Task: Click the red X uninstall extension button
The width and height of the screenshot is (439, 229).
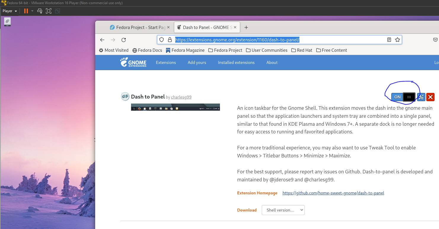Action: point(430,97)
